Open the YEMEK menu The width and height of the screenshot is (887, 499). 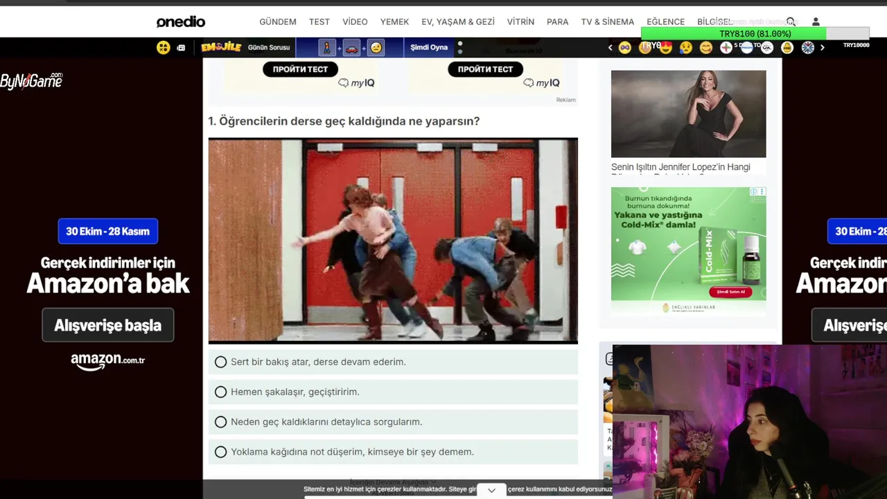(394, 22)
